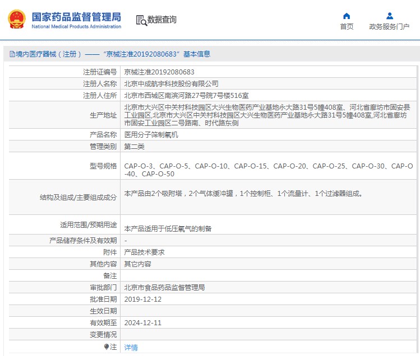Open the 详情 details link
The image size is (420, 356).
(x=131, y=348)
